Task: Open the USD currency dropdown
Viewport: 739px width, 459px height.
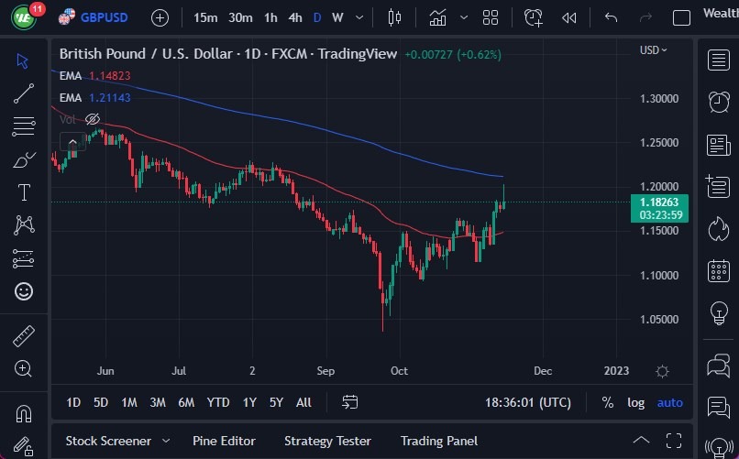Action: (654, 50)
